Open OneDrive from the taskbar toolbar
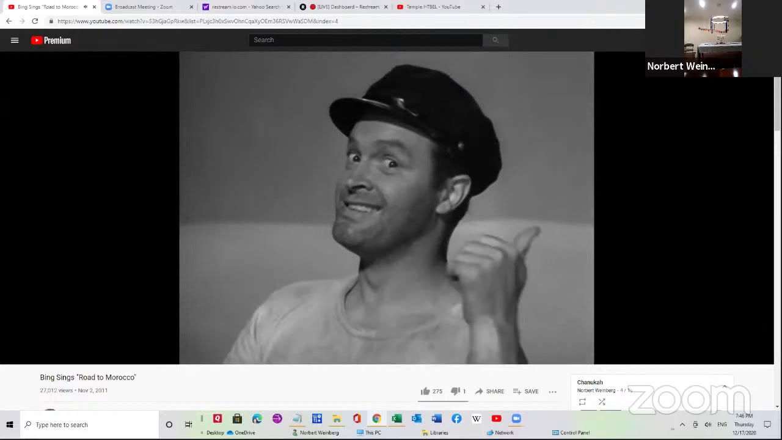The width and height of the screenshot is (782, 440). click(241, 433)
